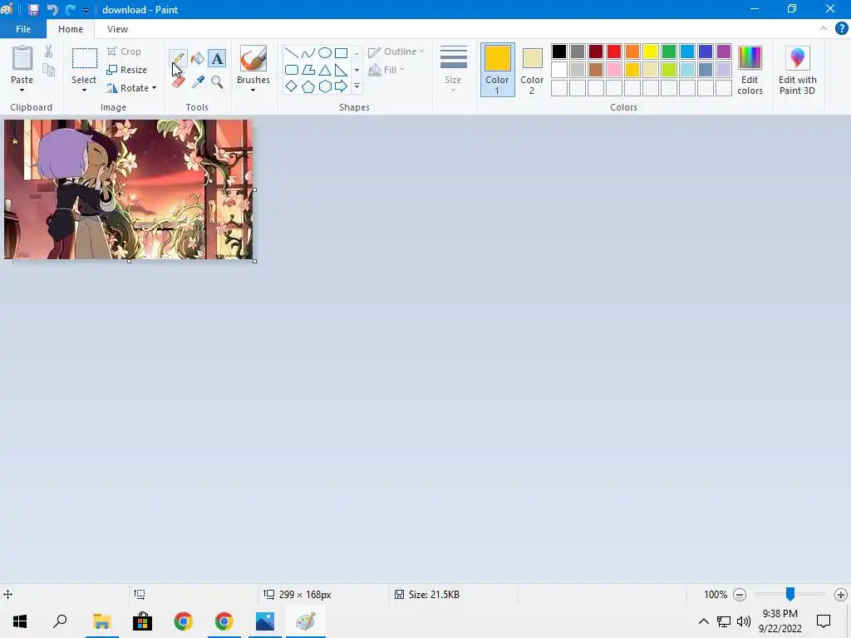Expand the Paste dropdown arrow

[22, 90]
